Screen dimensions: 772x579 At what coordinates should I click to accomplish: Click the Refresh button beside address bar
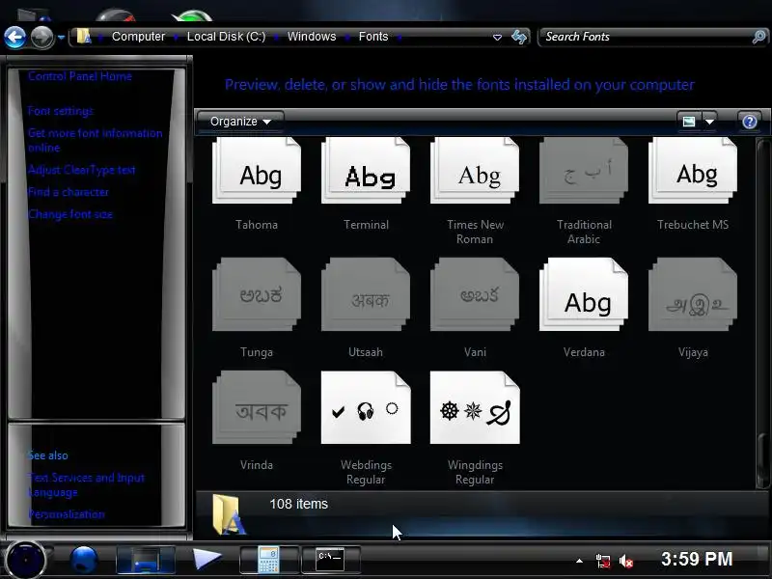pyautogui.click(x=518, y=37)
